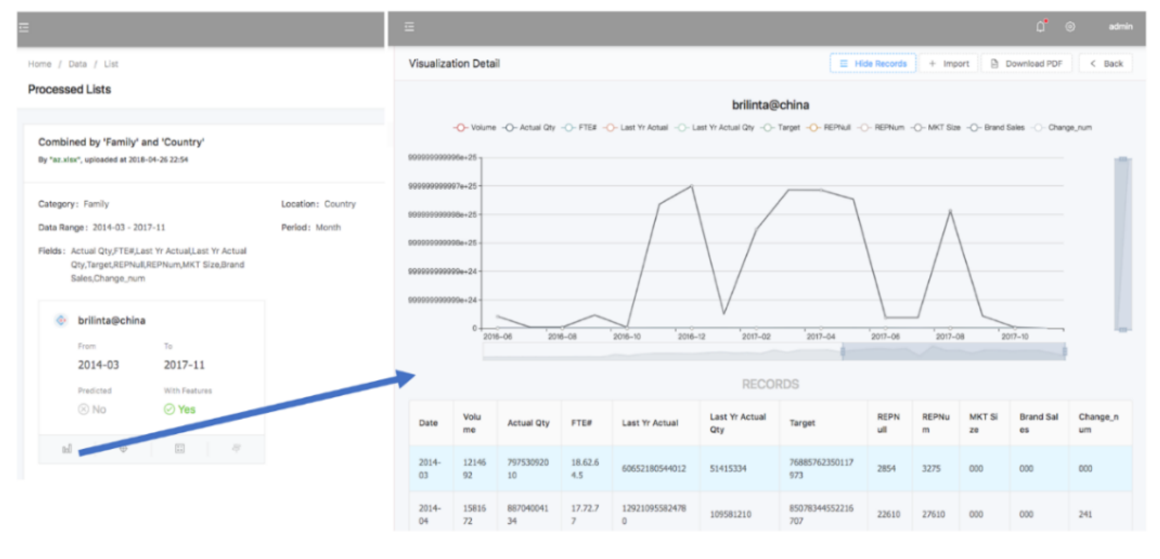Click horizontal data zoom slider selected range
The width and height of the screenshot is (1160, 559).
(x=954, y=351)
